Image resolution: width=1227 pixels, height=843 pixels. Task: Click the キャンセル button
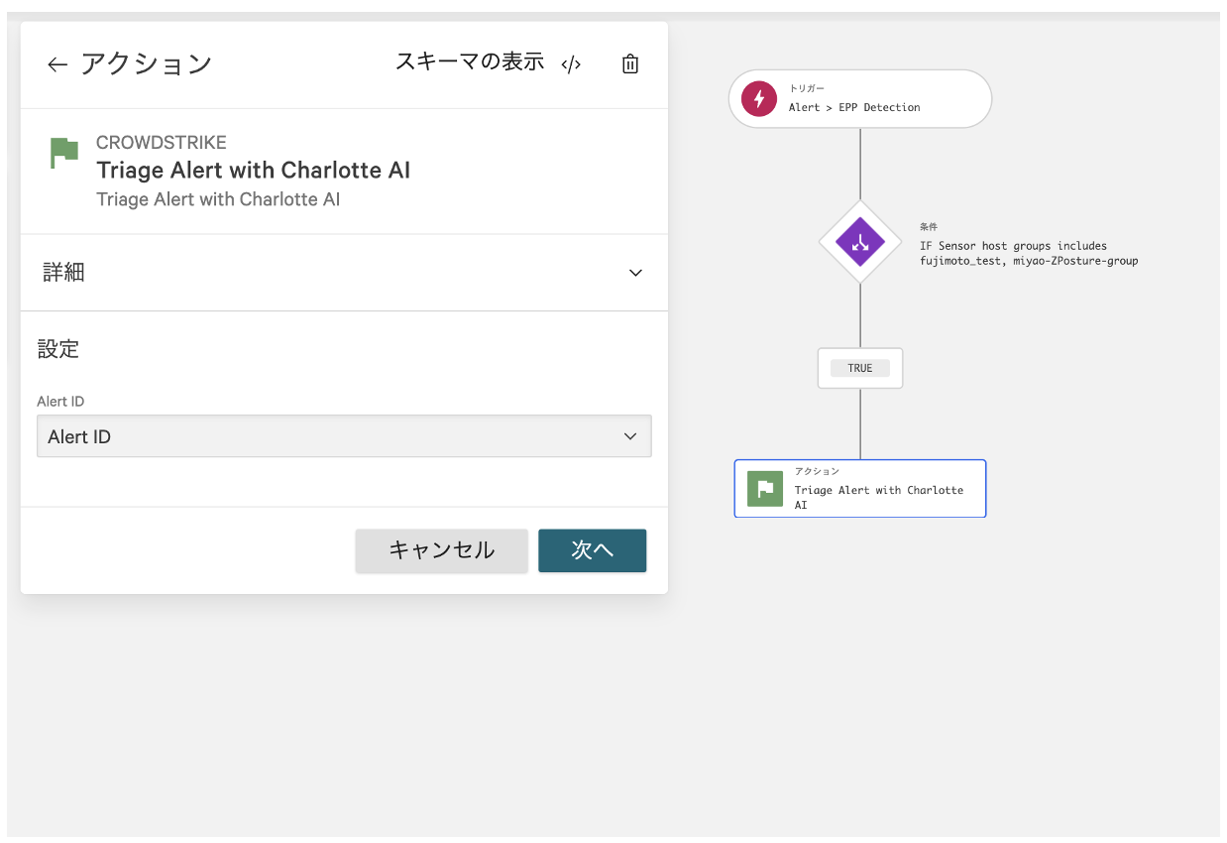point(441,550)
